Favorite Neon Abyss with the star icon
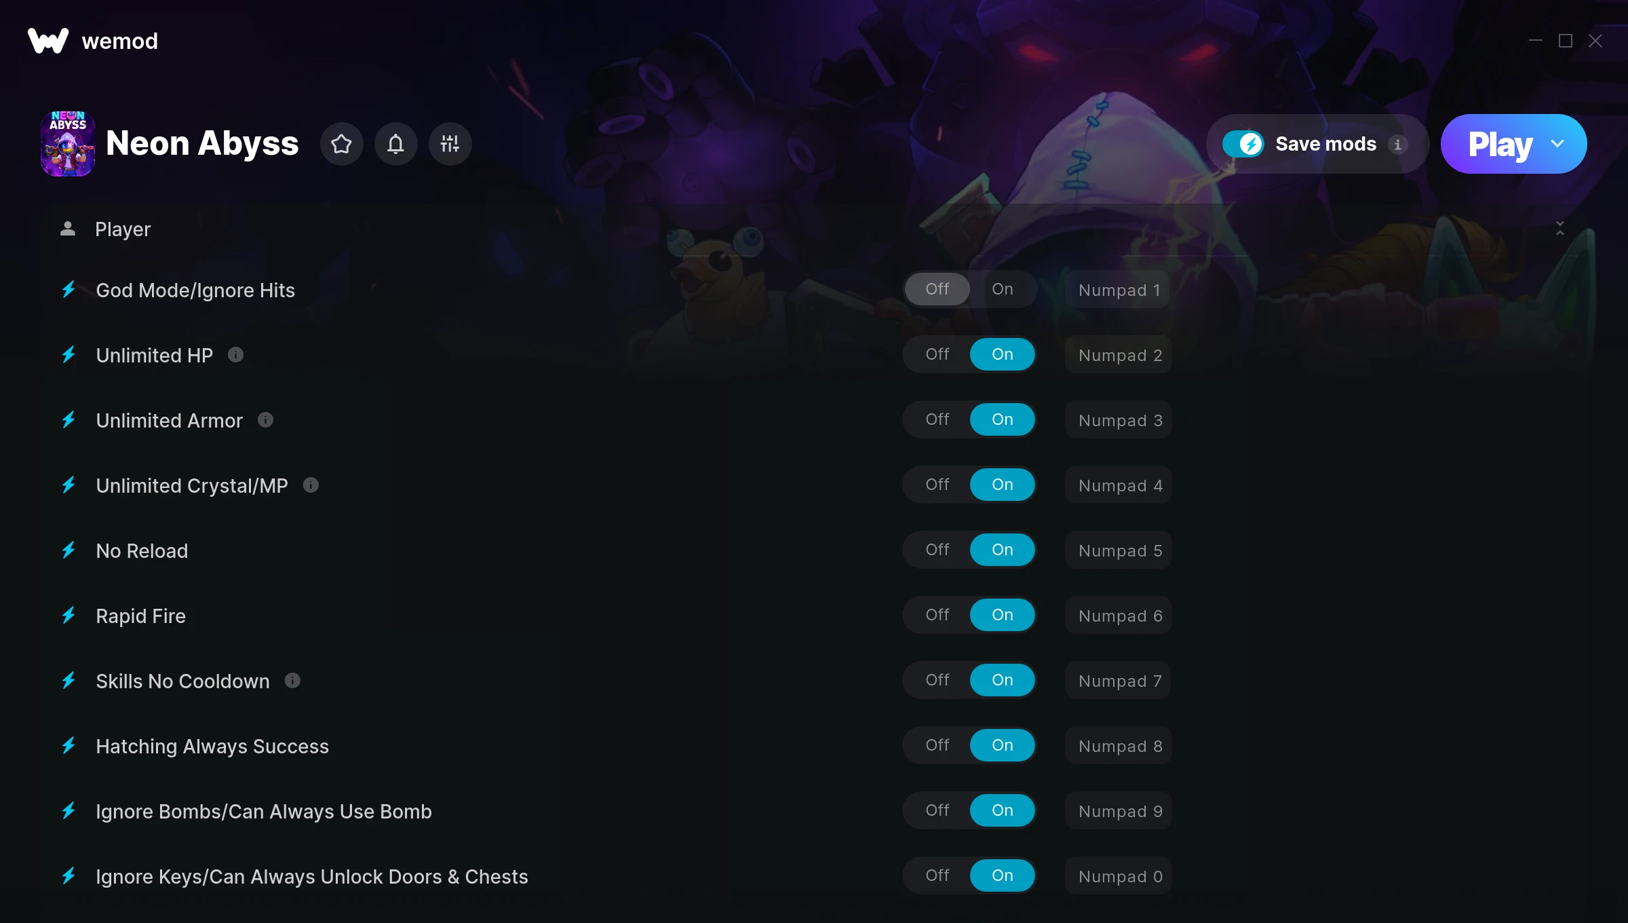The image size is (1628, 923). pyautogui.click(x=341, y=144)
